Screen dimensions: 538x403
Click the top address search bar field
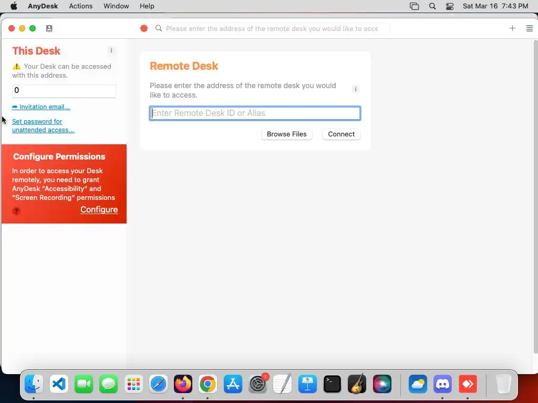[272, 28]
